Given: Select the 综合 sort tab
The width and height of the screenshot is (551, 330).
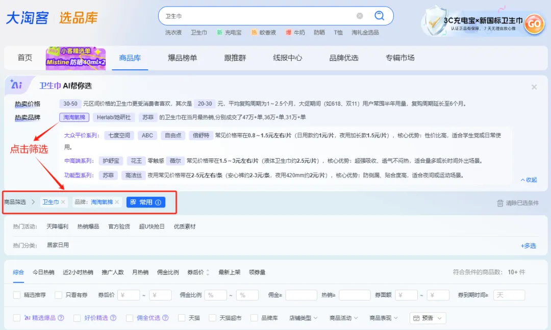Looking at the screenshot, I should [18, 272].
